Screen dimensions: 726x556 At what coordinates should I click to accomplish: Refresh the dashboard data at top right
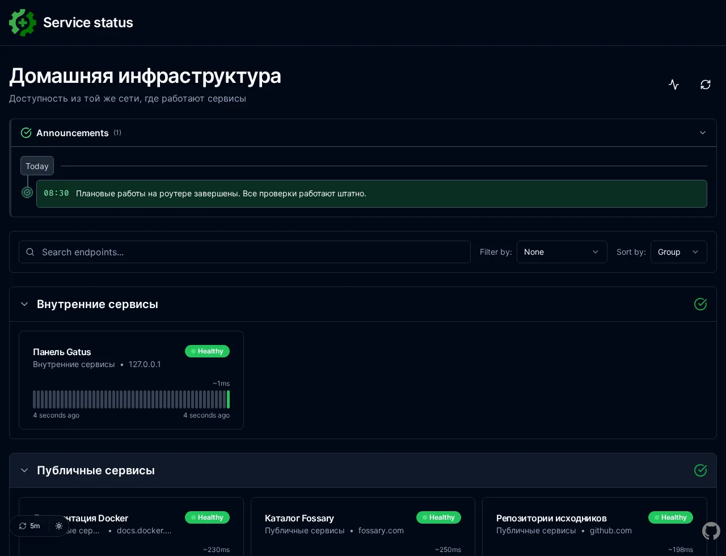(706, 85)
